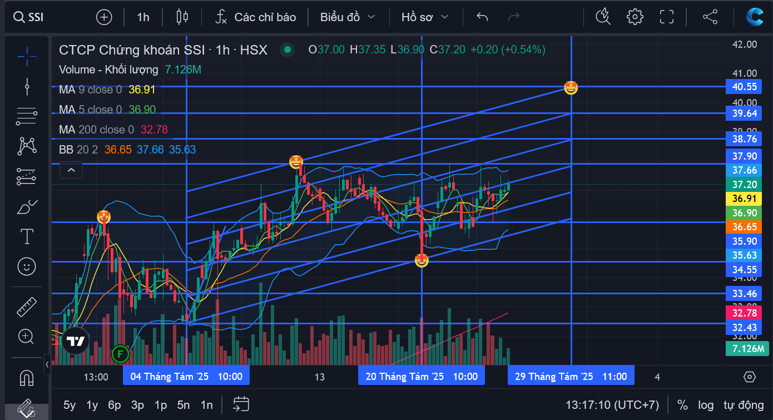Image resolution: width=773 pixels, height=420 pixels.
Task: Undo the last chart action
Action: (x=482, y=17)
